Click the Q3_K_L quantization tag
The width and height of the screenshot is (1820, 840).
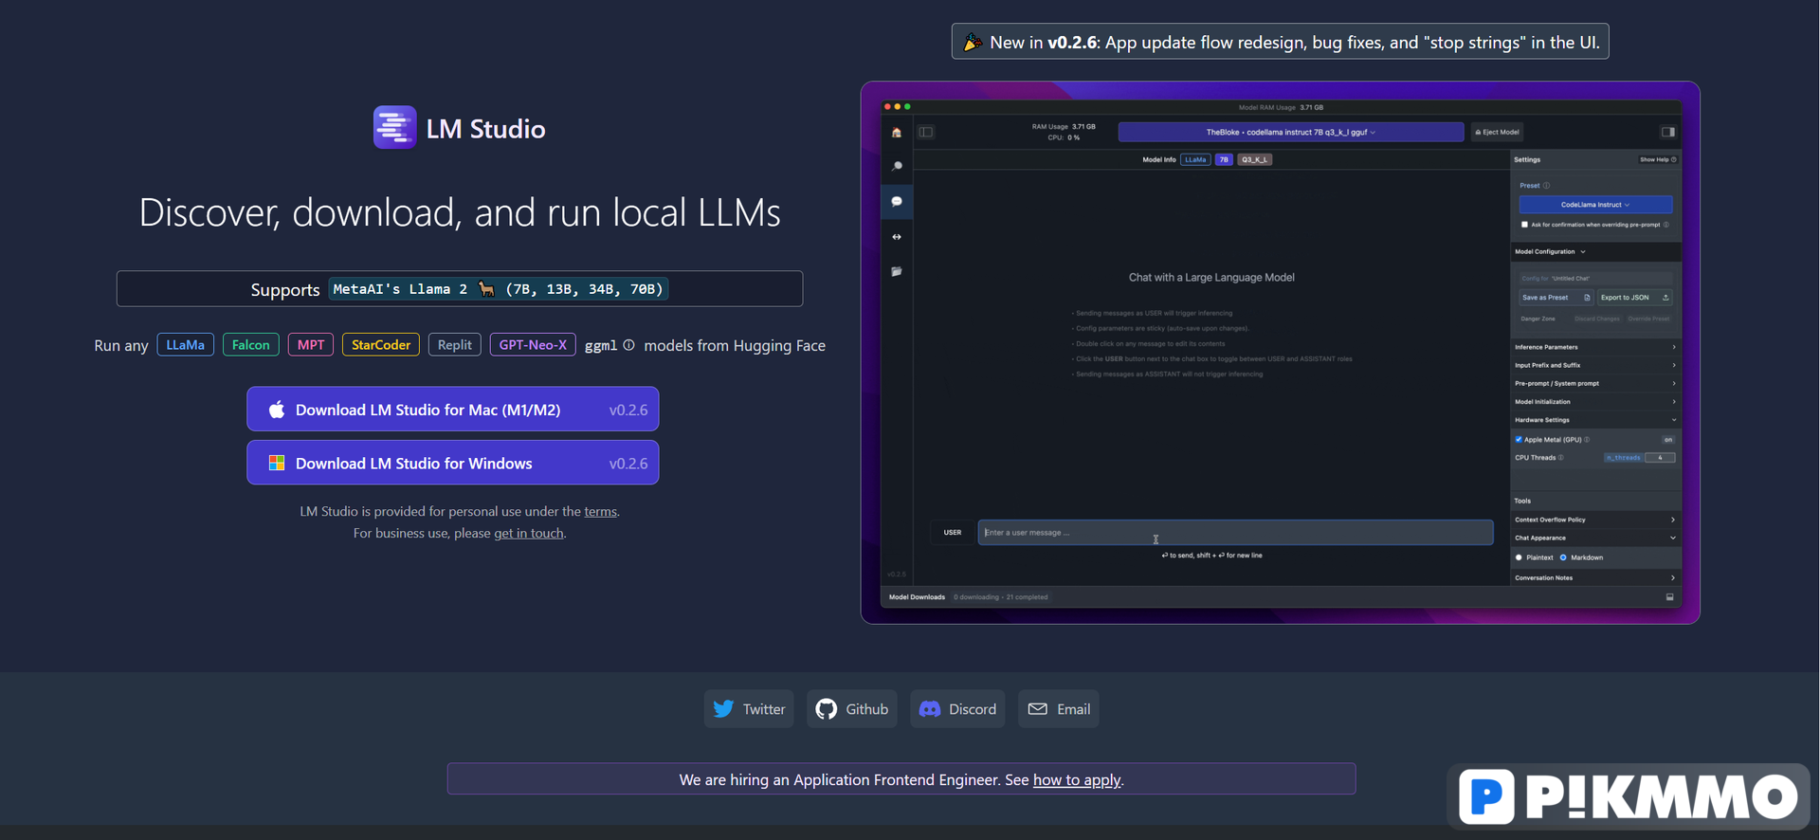tap(1254, 159)
